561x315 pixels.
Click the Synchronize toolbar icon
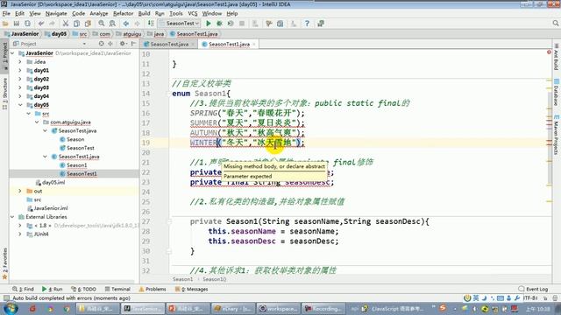click(27, 24)
